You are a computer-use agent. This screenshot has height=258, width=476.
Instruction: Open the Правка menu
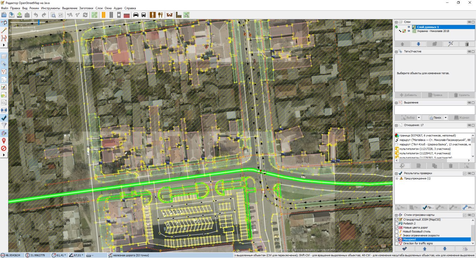[x=15, y=8]
